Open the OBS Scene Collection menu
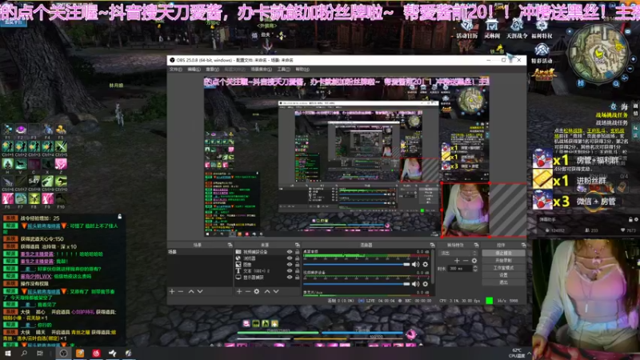The width and height of the screenshot is (640, 360). coord(262,70)
